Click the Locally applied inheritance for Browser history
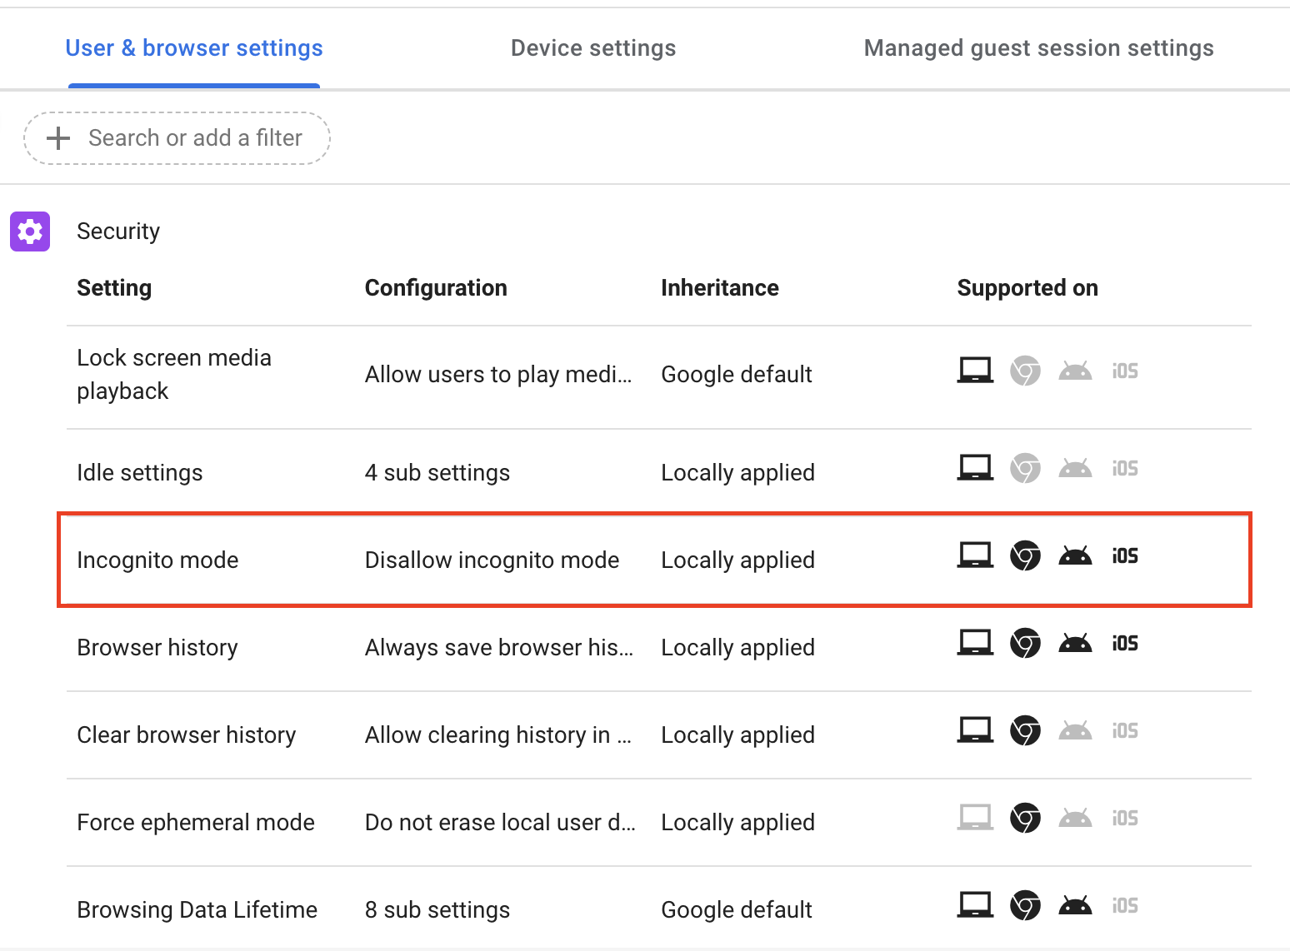The height and width of the screenshot is (951, 1290). pos(737,647)
